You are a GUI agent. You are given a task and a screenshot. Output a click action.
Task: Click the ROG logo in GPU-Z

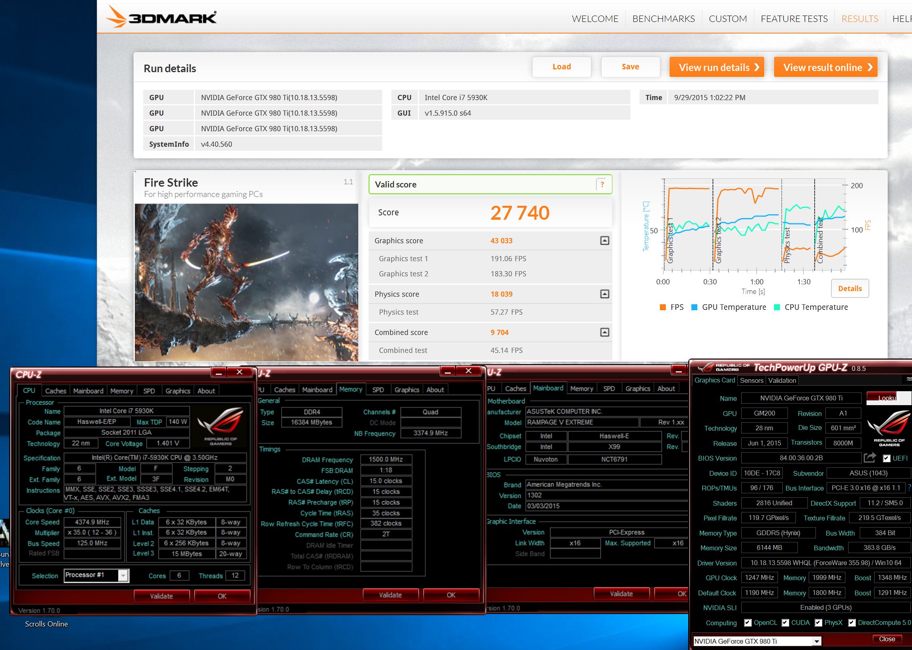(889, 427)
